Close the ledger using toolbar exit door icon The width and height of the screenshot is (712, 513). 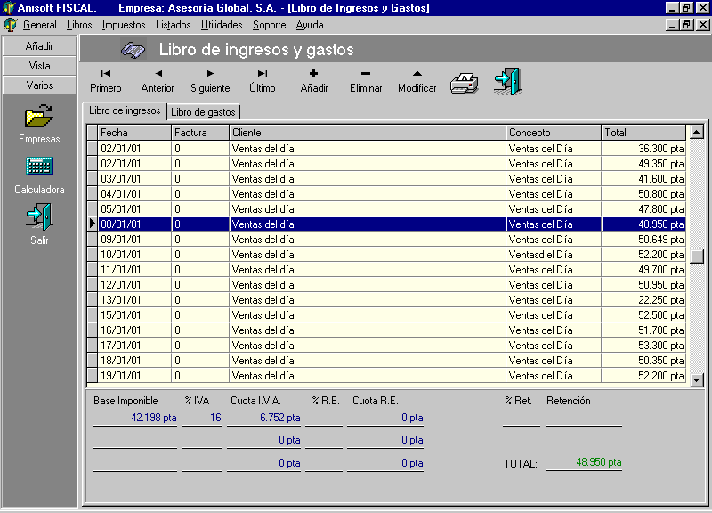(507, 82)
